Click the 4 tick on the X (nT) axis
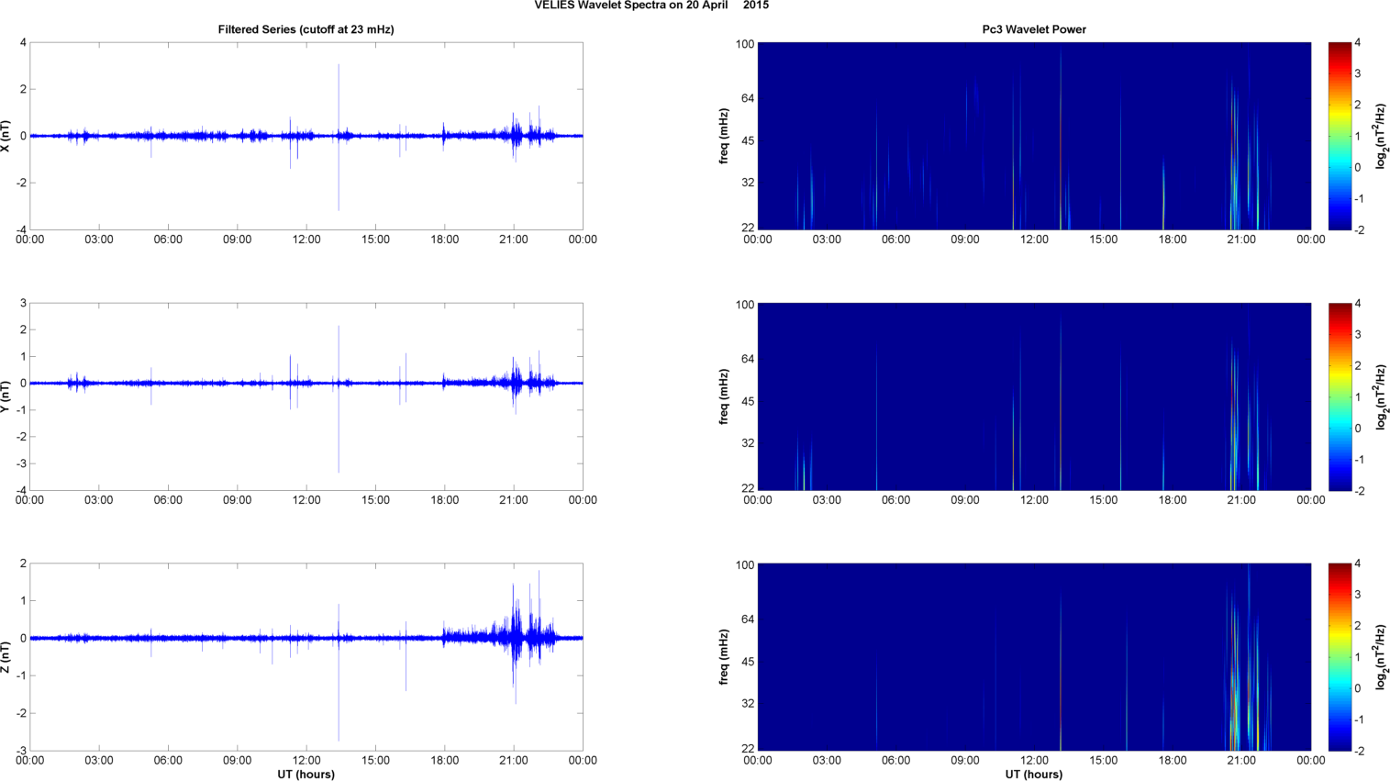1390x781 pixels. click(24, 43)
